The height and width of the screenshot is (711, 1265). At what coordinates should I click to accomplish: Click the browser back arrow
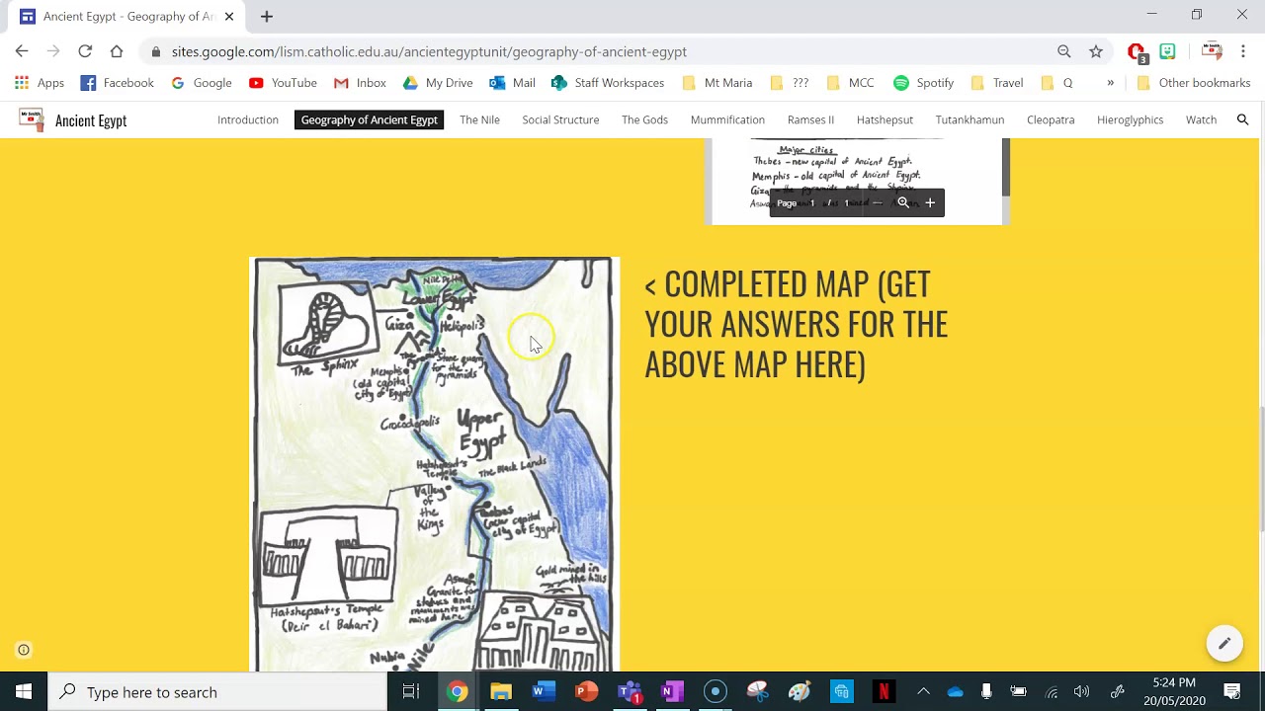pos(22,51)
